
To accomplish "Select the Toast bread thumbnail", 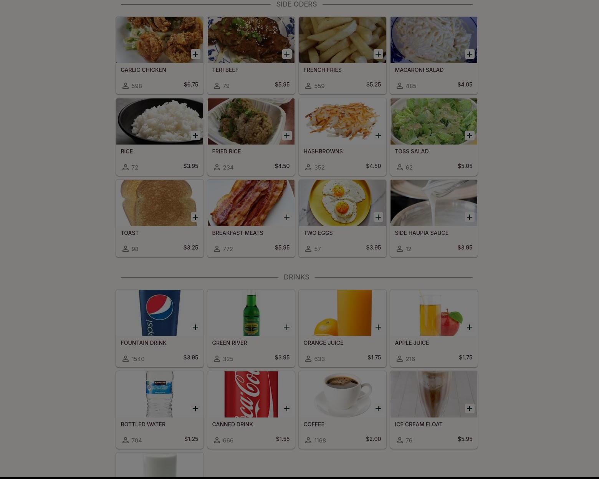I will click(x=160, y=203).
